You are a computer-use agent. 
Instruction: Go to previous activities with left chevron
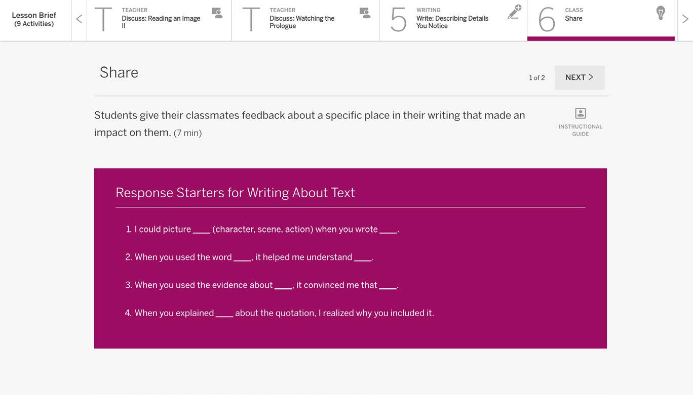click(79, 19)
